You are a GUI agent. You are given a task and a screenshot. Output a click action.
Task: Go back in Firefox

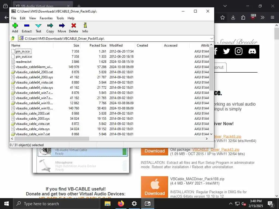click(7, 17)
